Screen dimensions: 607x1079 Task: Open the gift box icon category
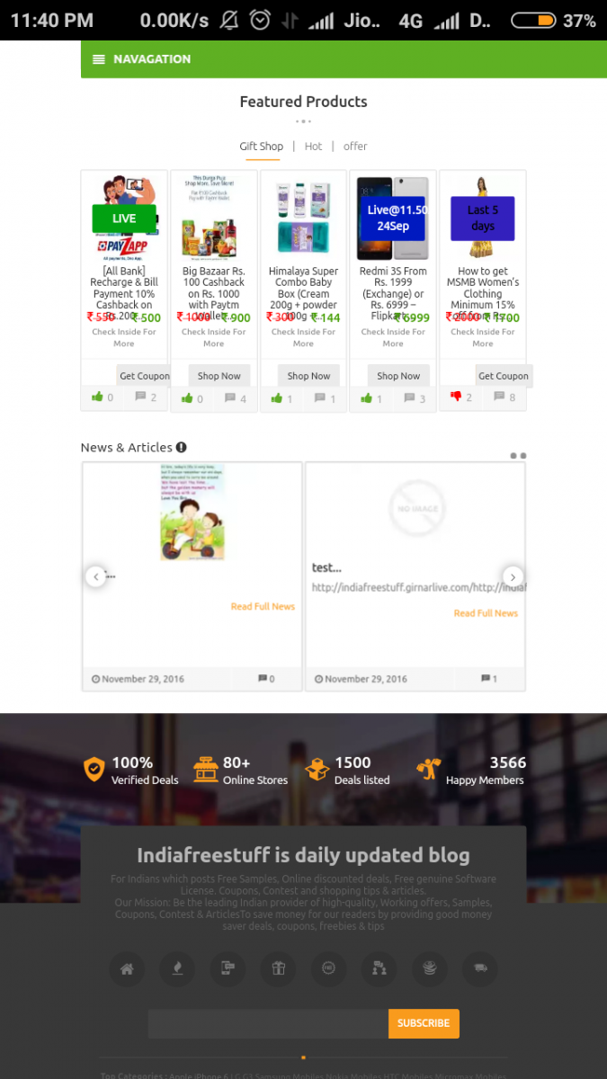278,968
